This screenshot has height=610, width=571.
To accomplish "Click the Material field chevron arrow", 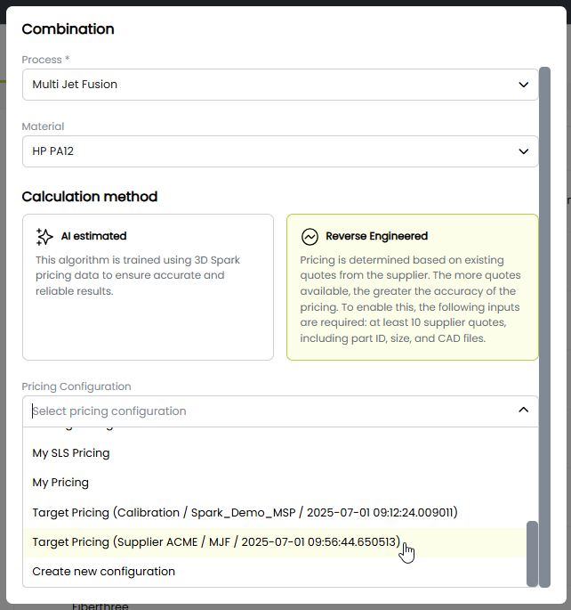I will pyautogui.click(x=523, y=151).
